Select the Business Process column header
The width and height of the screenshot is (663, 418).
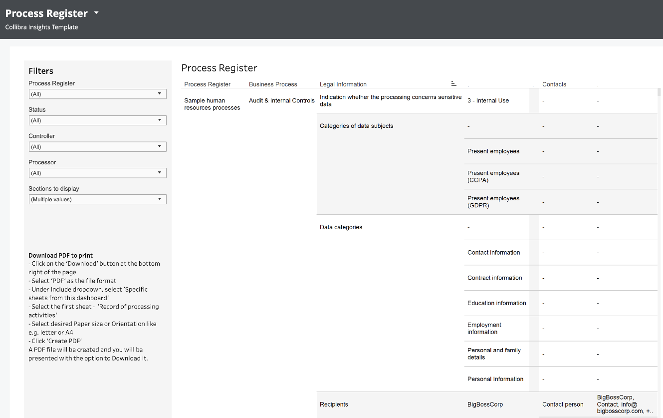273,84
